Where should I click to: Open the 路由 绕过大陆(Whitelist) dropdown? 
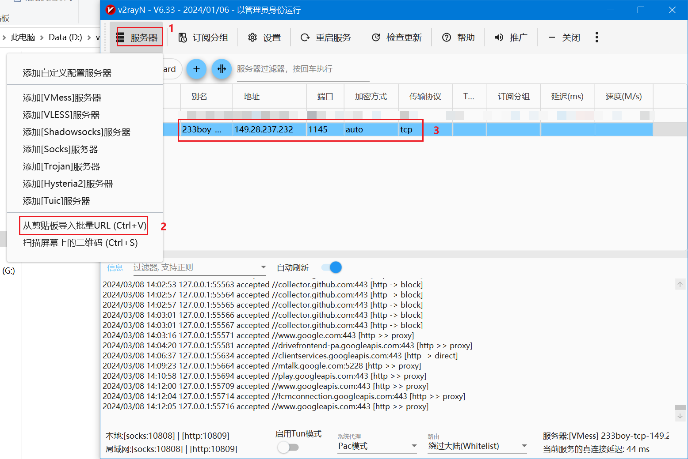click(477, 446)
